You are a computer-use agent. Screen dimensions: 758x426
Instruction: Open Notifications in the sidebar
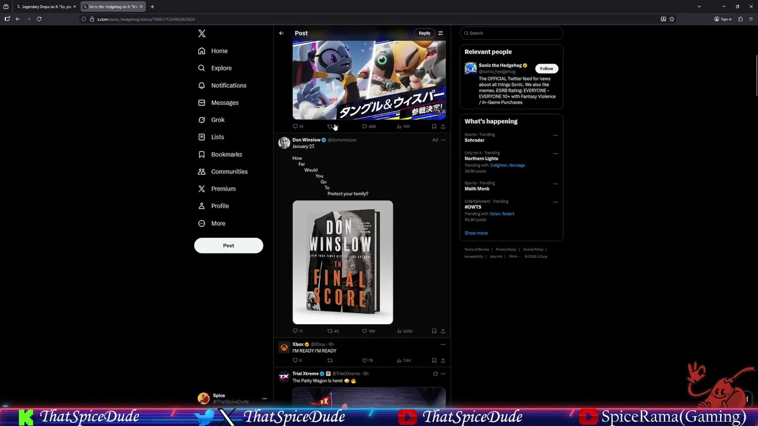[x=222, y=85]
